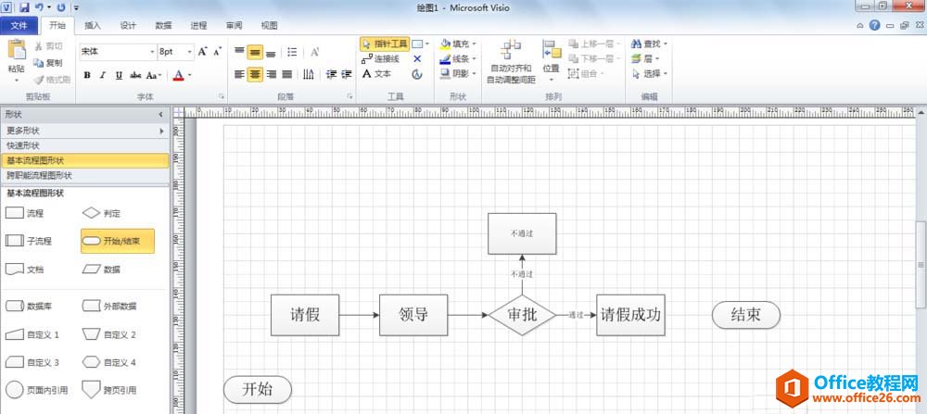Image resolution: width=927 pixels, height=414 pixels.
Task: Open Quick Shapes (快速形状) stencil
Action: click(84, 145)
